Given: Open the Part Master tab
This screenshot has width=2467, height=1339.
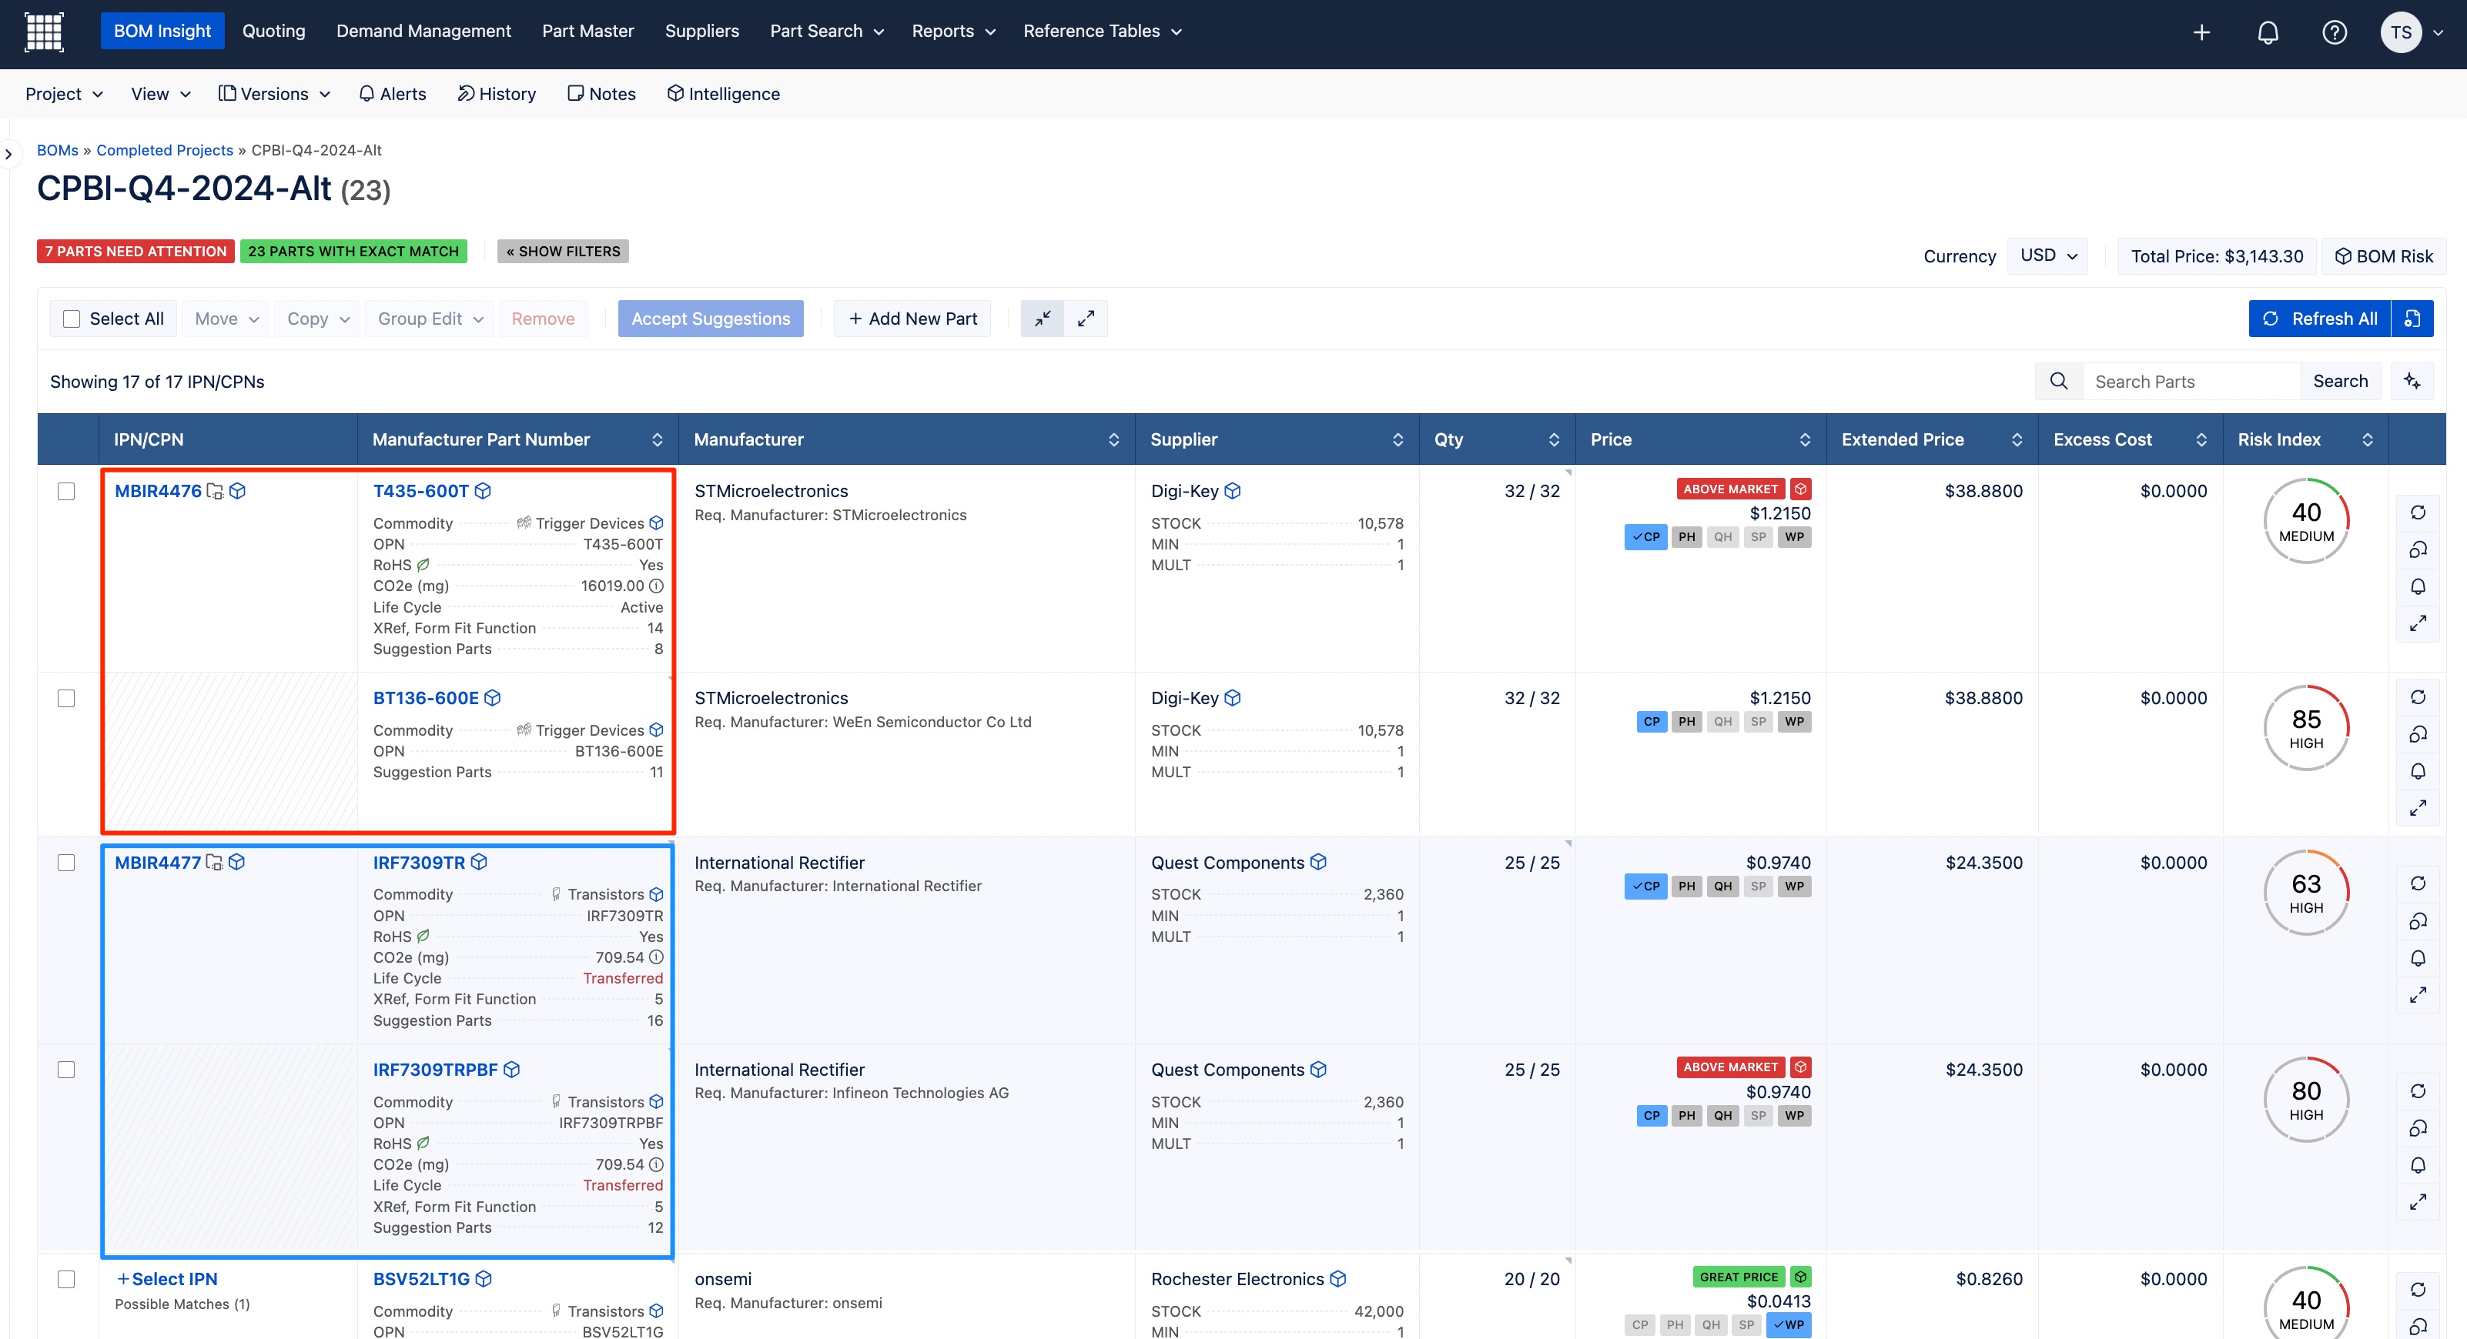Looking at the screenshot, I should tap(588, 31).
